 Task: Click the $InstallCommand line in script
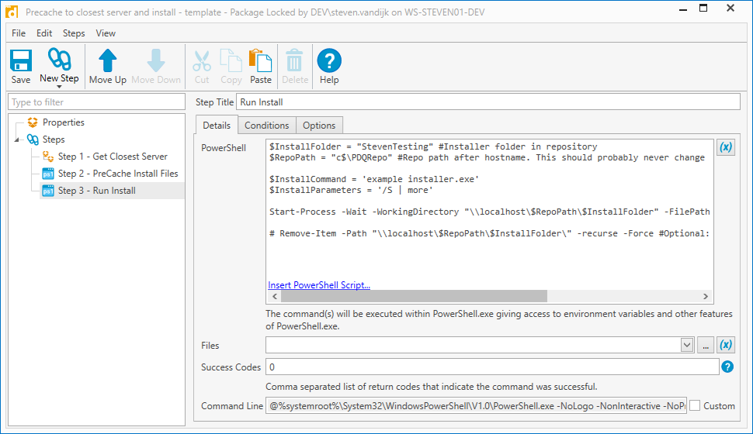point(374,179)
